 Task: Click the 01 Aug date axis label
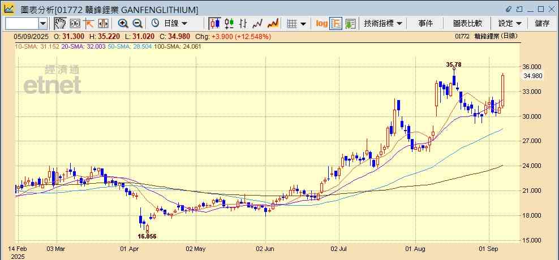click(415, 249)
